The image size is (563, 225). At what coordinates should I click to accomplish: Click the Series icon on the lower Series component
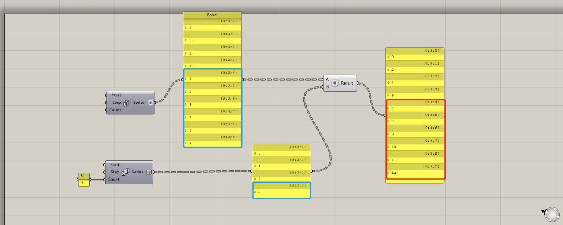point(126,172)
